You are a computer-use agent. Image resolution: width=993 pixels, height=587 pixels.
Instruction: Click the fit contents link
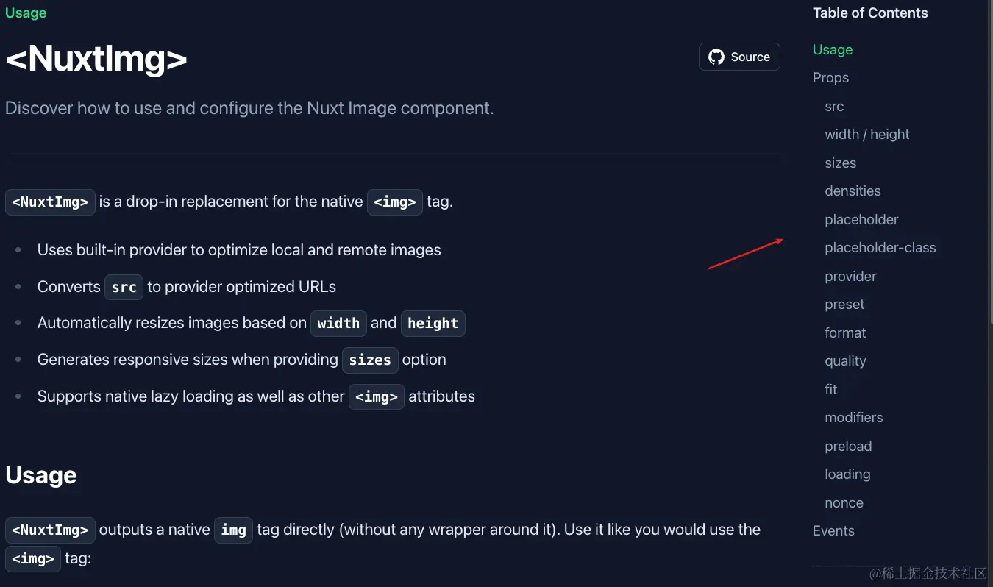coord(831,389)
